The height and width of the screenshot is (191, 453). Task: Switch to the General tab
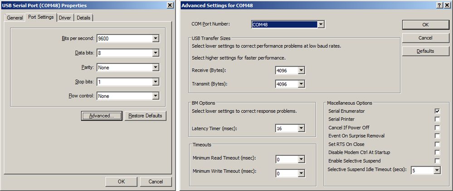15,18
